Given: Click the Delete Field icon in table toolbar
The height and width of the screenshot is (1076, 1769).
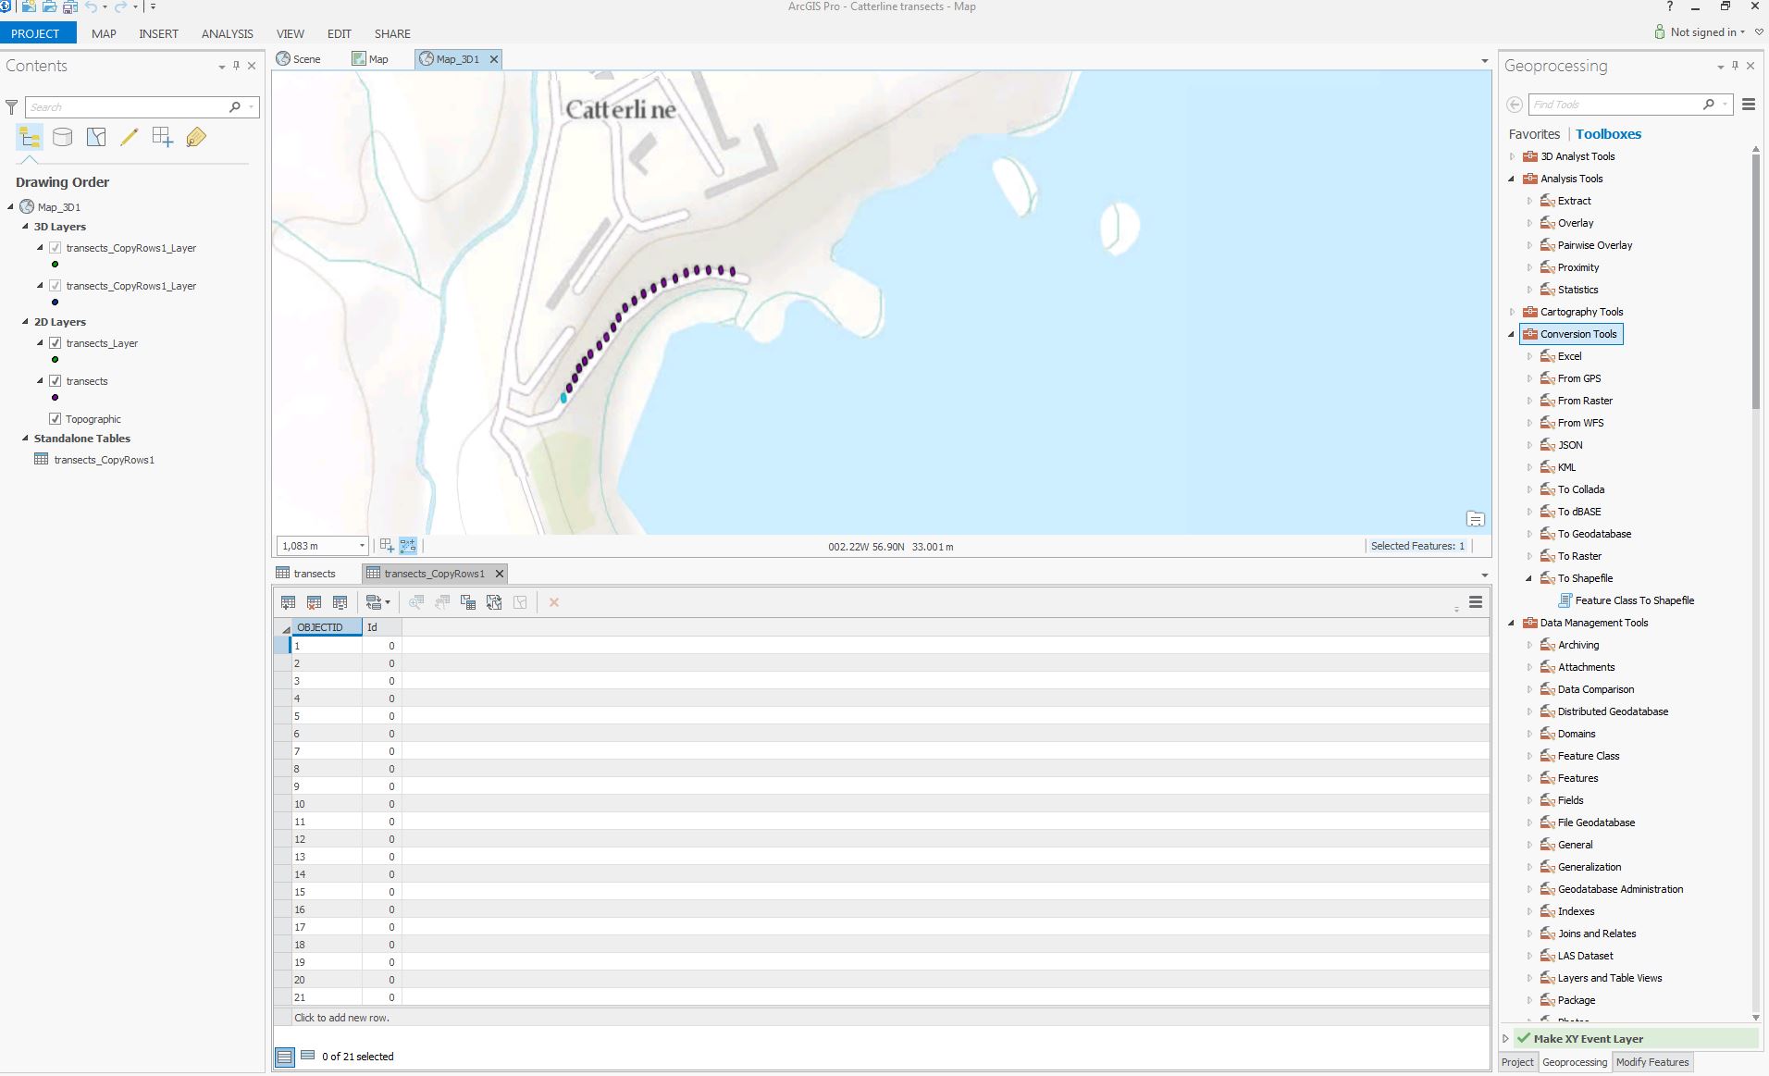Looking at the screenshot, I should click(x=314, y=602).
